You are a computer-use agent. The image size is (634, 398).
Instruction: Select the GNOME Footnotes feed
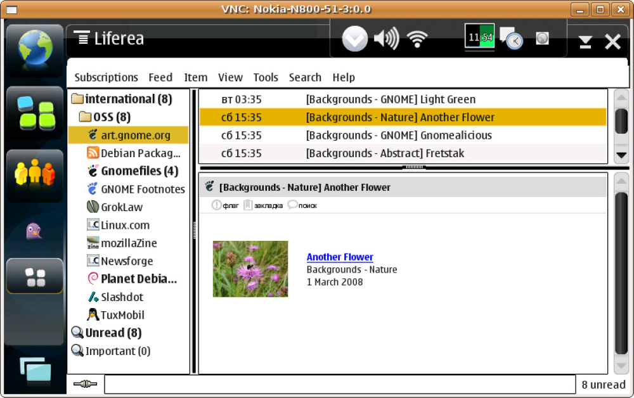[x=129, y=189]
